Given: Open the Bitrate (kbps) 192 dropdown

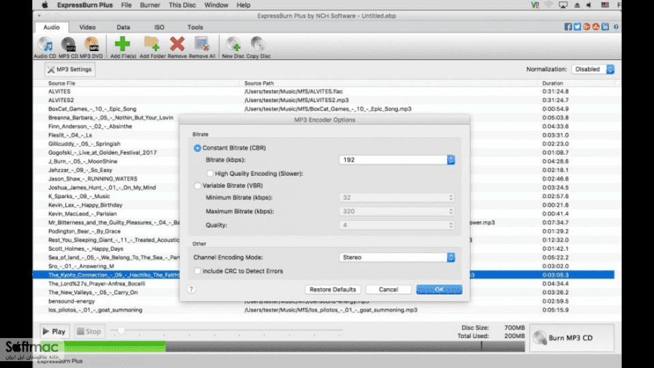Looking at the screenshot, I should click(397, 159).
